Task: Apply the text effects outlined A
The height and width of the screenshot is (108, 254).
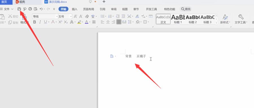Action: pyautogui.click(x=72, y=22)
